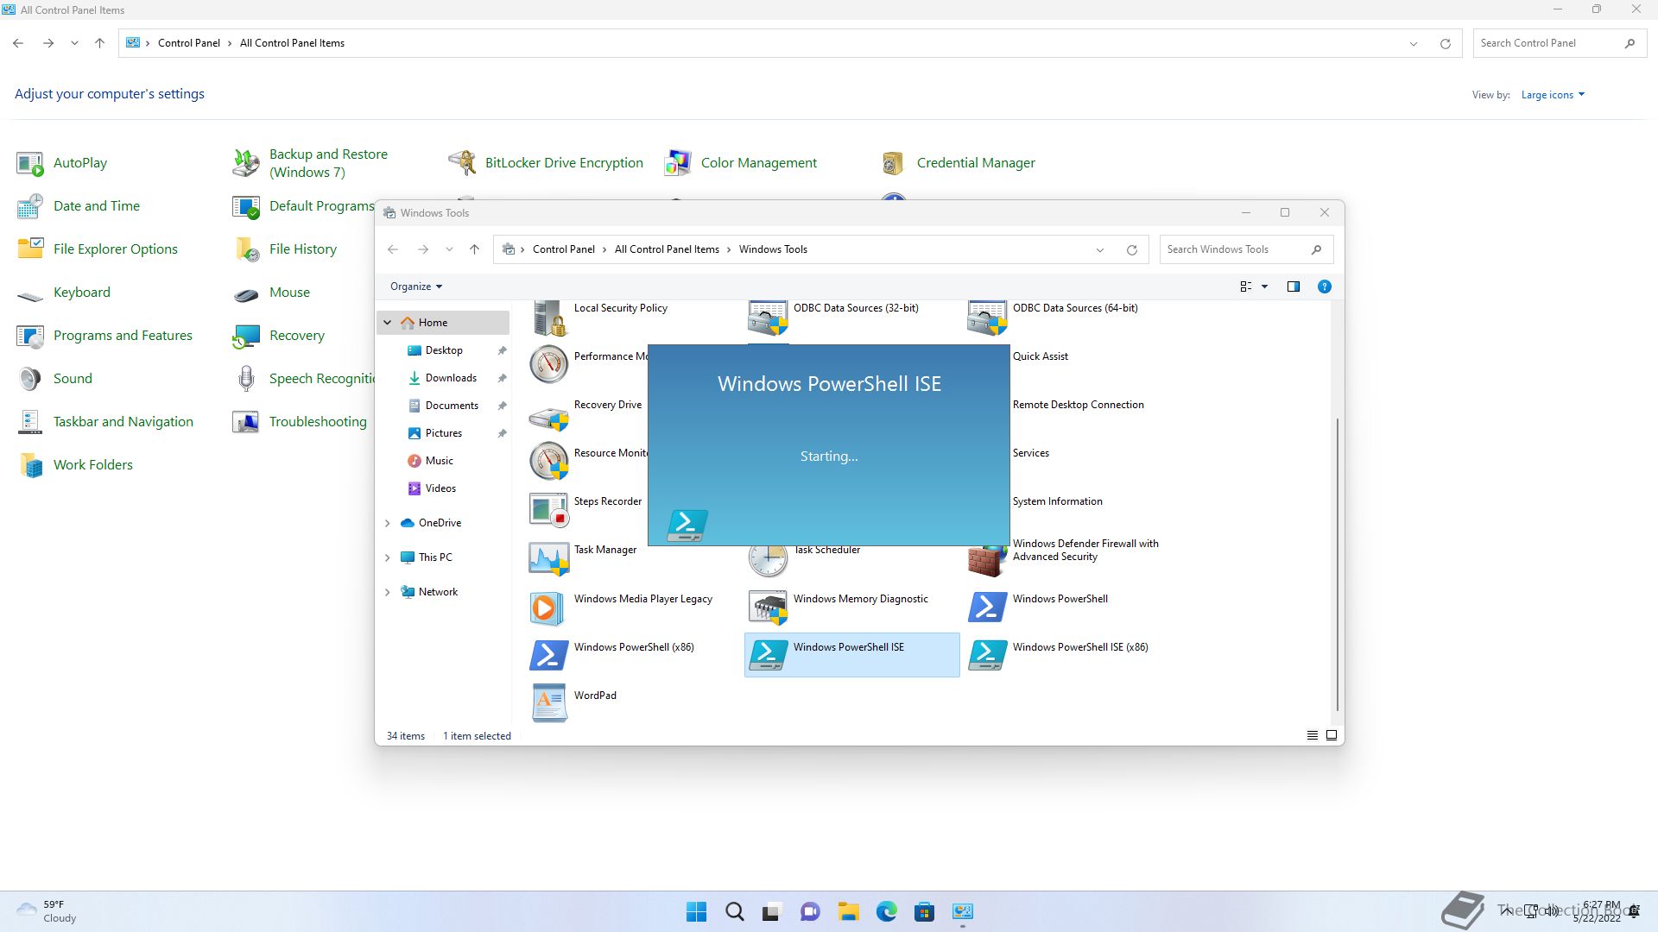Click the Windows Tools help icon
The image size is (1658, 932).
1324,287
